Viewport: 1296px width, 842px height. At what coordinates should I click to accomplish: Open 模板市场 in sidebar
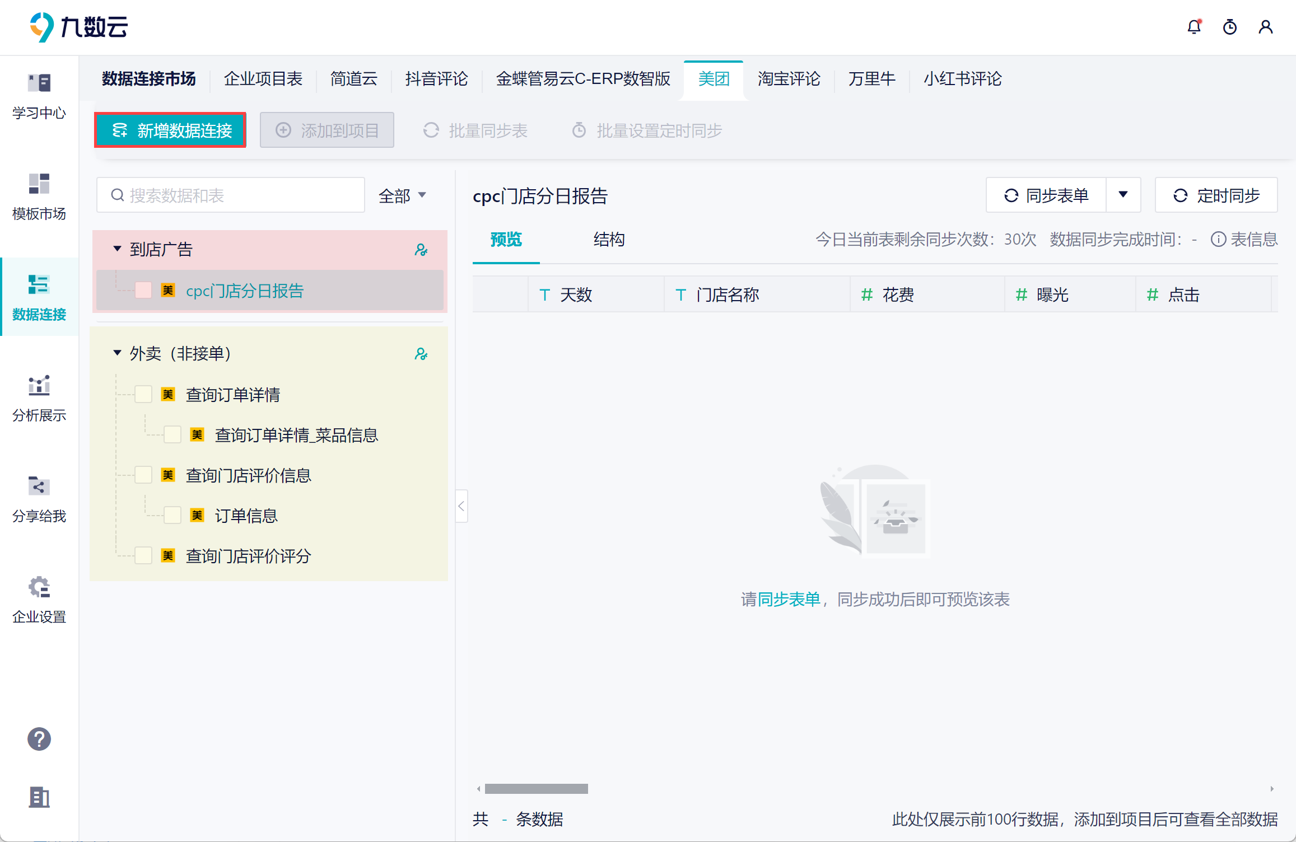[39, 197]
